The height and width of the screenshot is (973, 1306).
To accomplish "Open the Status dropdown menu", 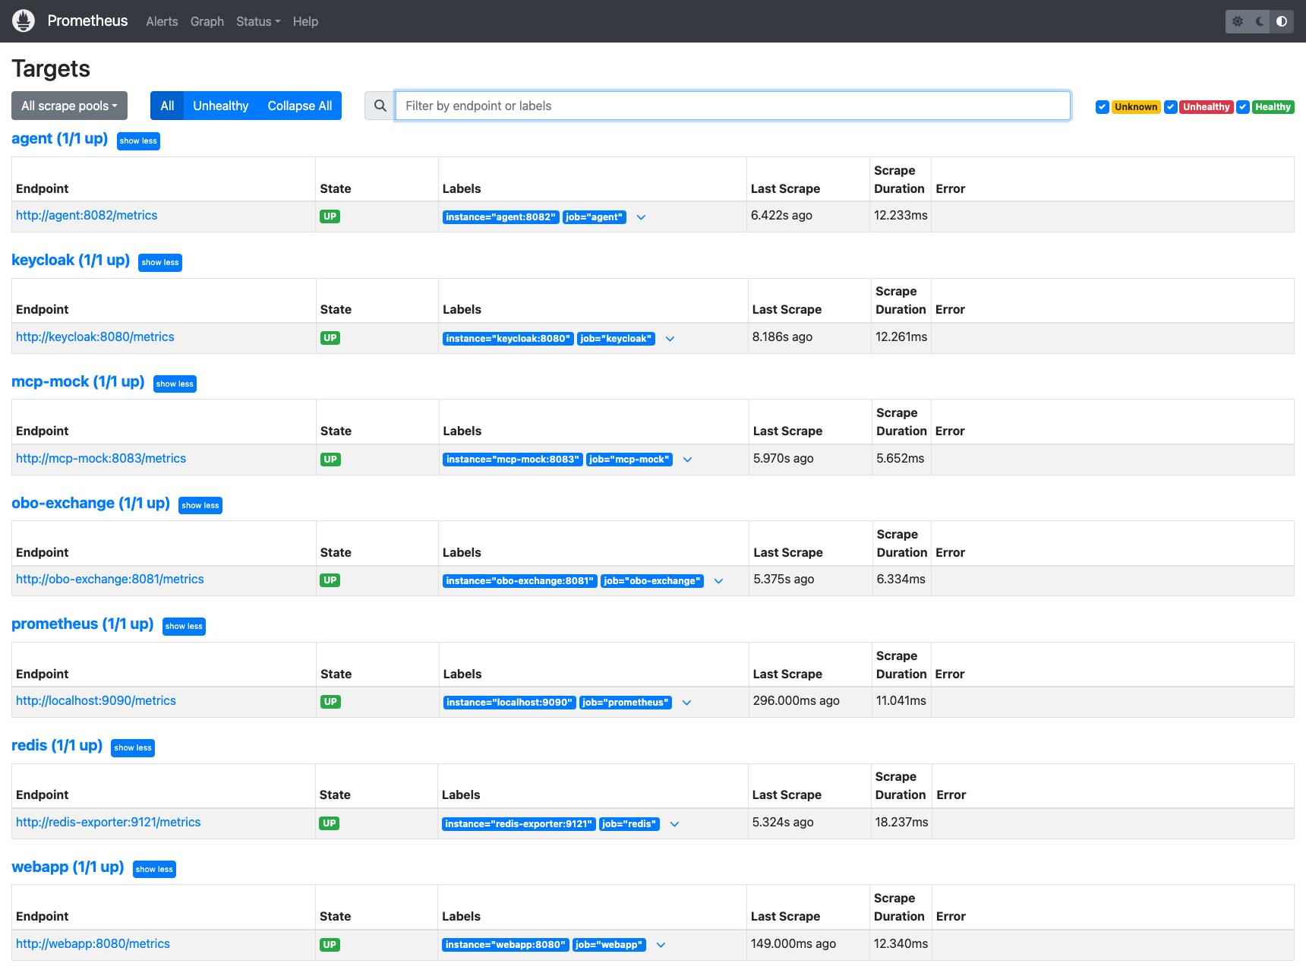I will 258,21.
